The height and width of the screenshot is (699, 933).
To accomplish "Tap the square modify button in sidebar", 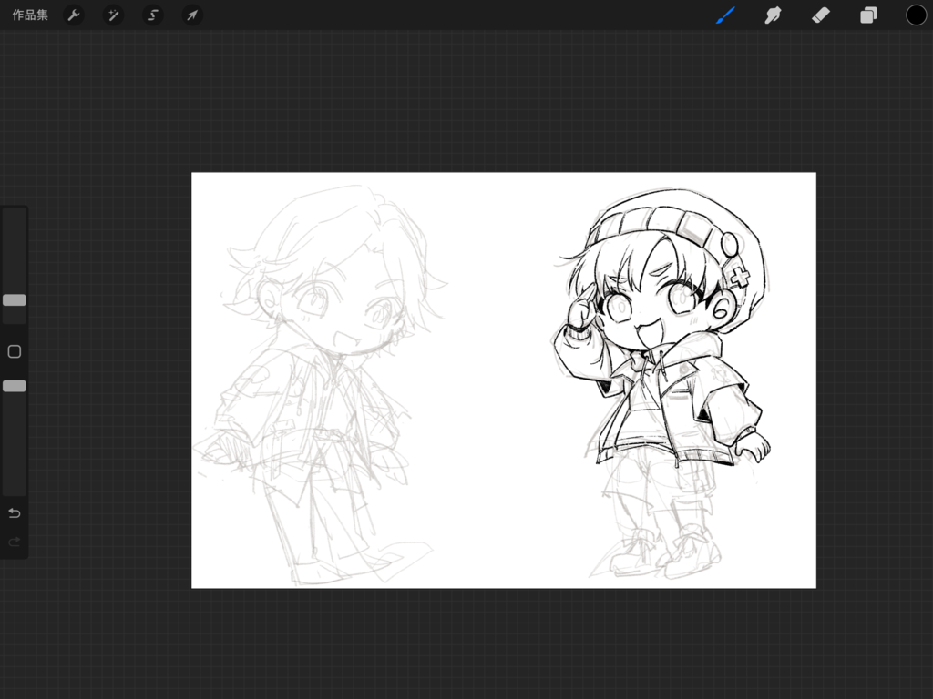I will coord(15,351).
